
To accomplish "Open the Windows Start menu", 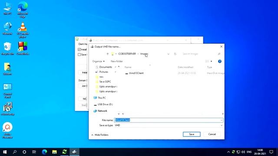I will [5, 152].
